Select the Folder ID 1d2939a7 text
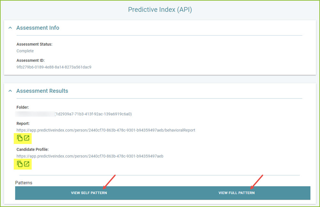 pos(93,114)
